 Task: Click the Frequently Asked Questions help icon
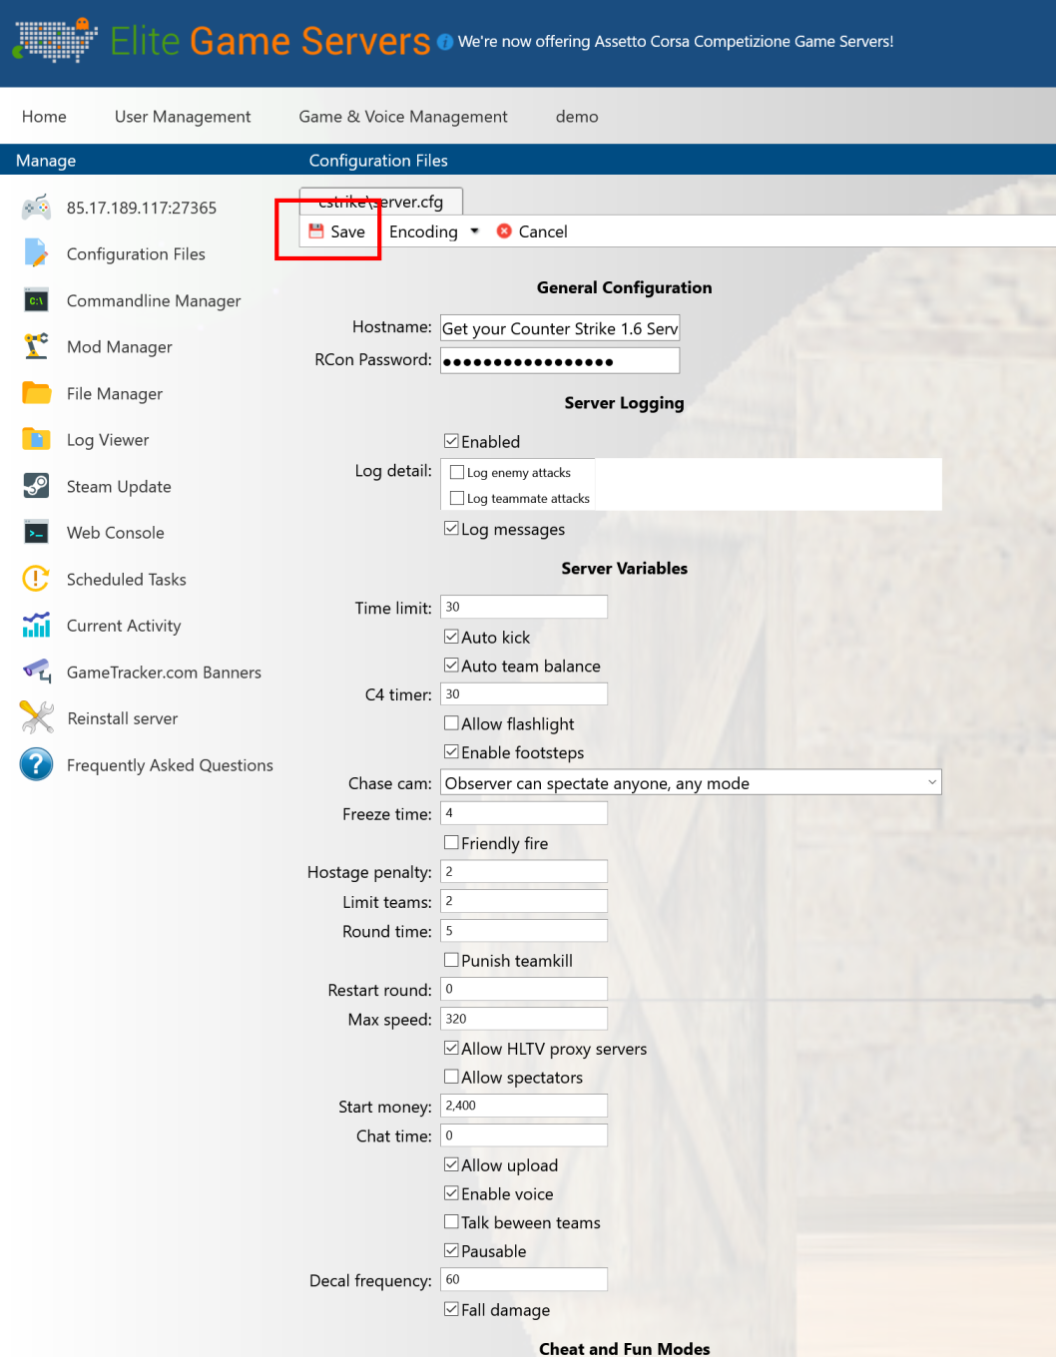click(x=37, y=764)
